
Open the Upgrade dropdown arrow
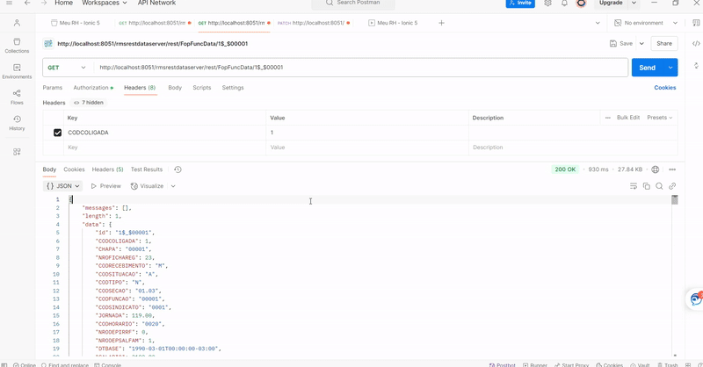634,3
